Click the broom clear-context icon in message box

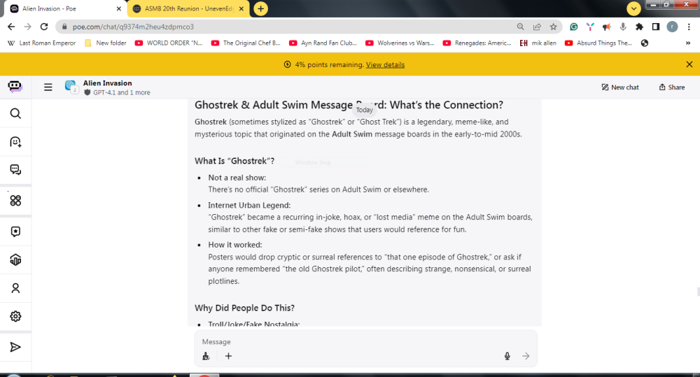[206, 356]
